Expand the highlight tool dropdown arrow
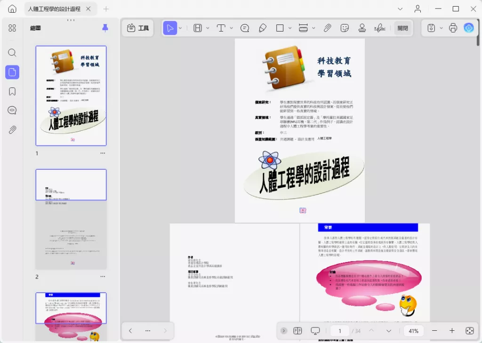 pos(208,28)
